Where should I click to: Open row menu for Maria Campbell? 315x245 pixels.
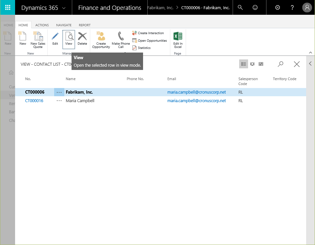tap(59, 100)
